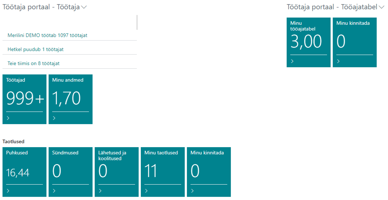Open the Töötajad tile
This screenshot has width=388, height=200.
(25, 99)
